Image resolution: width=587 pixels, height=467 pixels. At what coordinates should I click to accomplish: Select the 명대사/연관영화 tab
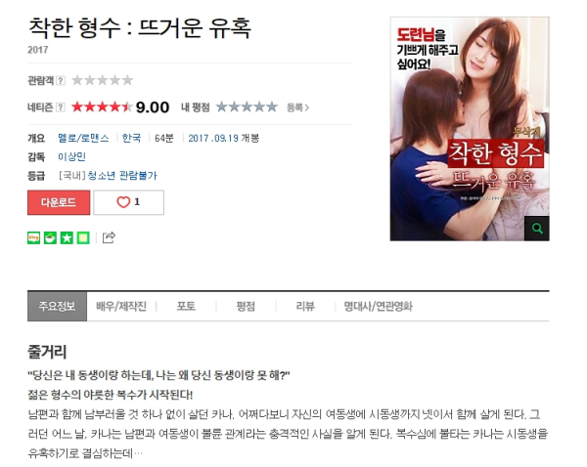pos(378,307)
